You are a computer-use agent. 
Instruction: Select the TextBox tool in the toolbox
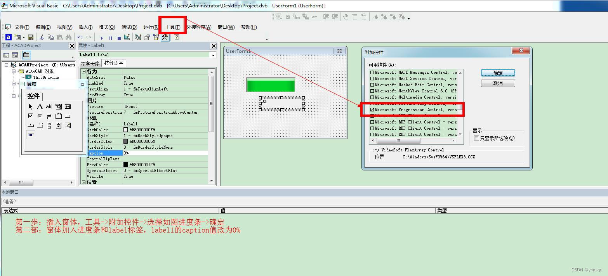coord(49,106)
